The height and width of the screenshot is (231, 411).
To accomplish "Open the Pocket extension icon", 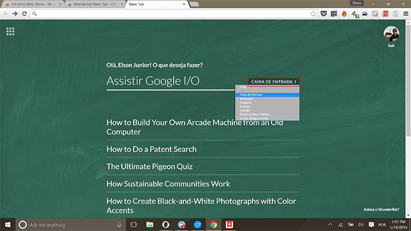I will 323,14.
